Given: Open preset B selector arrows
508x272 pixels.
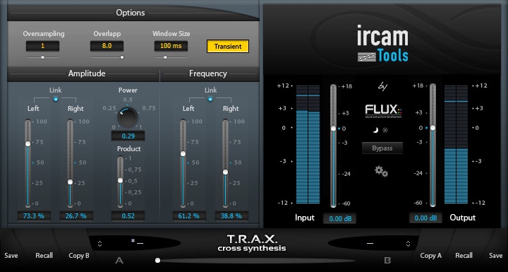Looking at the screenshot, I should (409, 244).
